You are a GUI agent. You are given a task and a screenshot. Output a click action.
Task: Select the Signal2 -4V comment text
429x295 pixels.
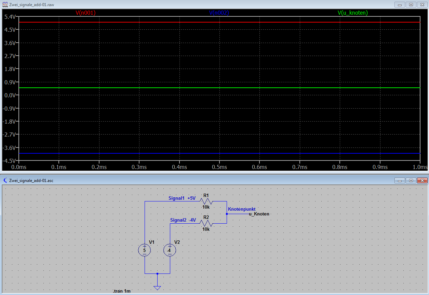[183, 220]
